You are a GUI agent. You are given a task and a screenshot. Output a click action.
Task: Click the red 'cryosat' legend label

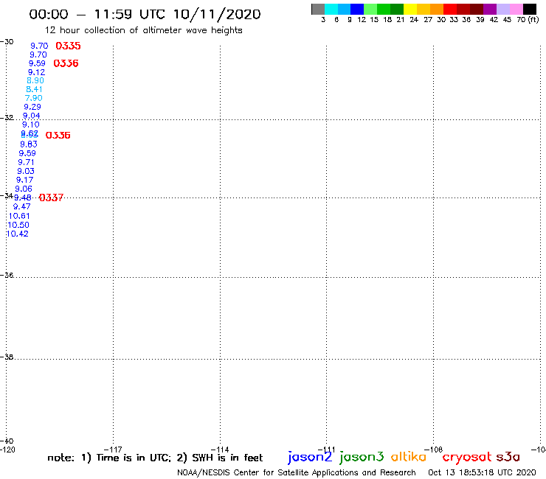(x=467, y=457)
